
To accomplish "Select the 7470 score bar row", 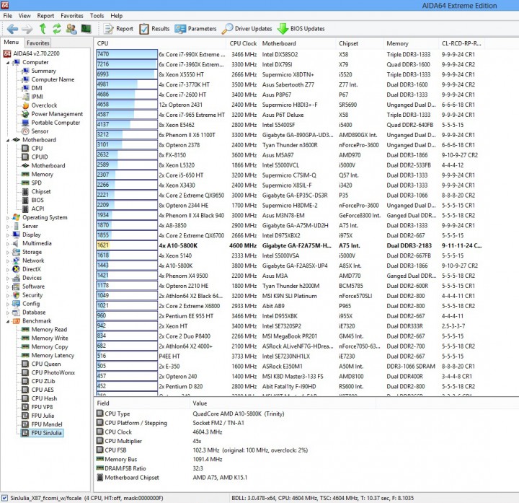I will (127, 54).
